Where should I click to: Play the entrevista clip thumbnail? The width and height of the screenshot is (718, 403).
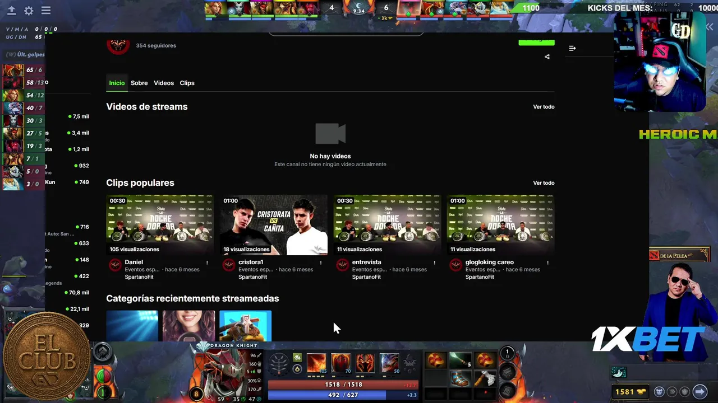[387, 224]
